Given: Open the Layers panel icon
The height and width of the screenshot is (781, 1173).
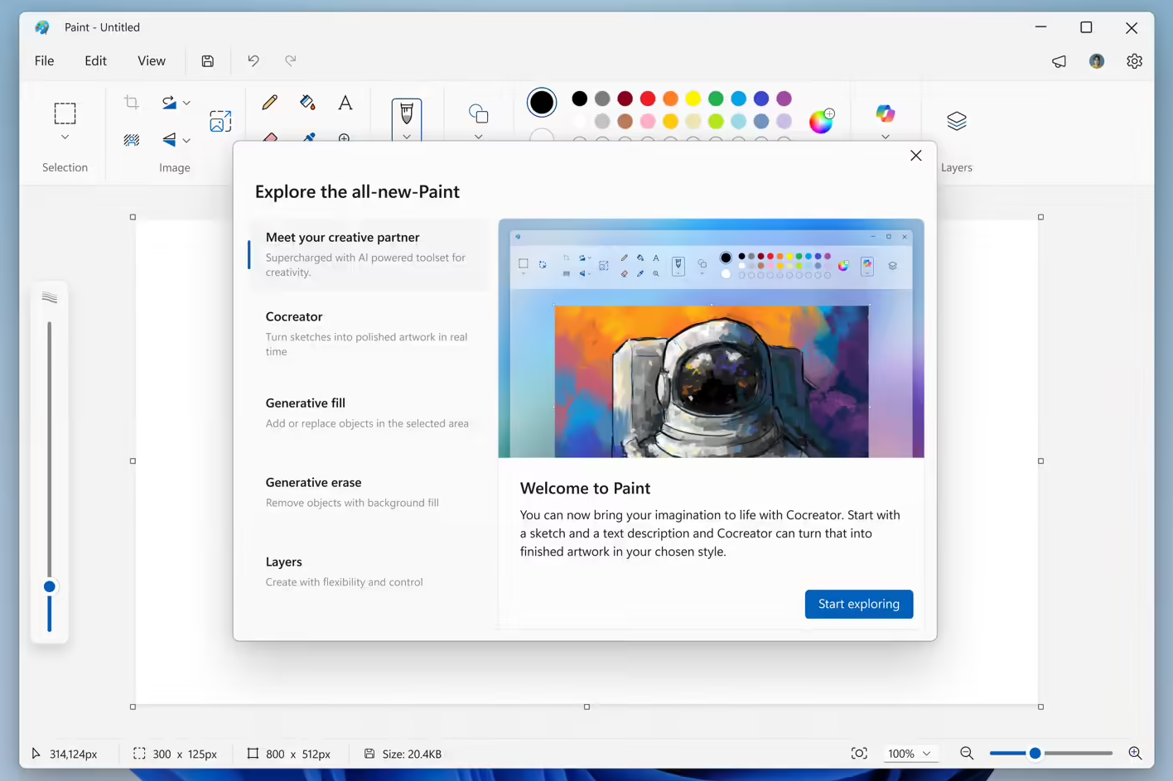Looking at the screenshot, I should 957,121.
